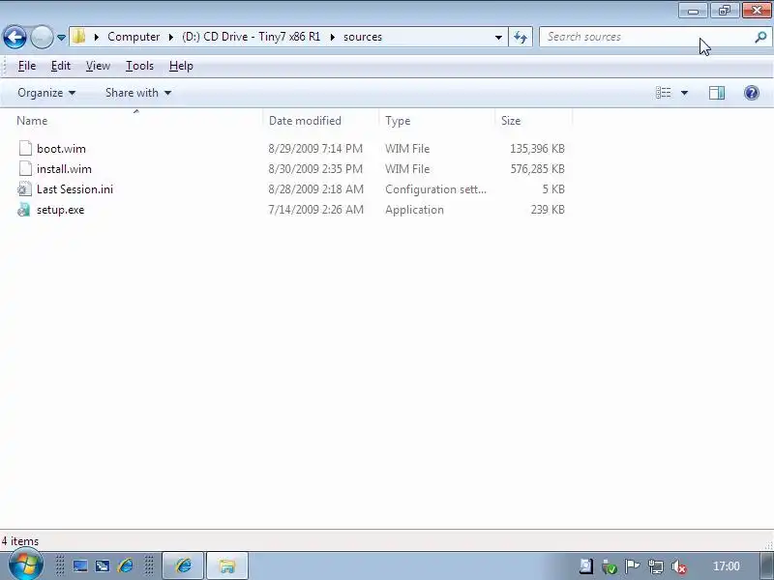This screenshot has height=580, width=774.
Task: Open help with the blue question mark
Action: (752, 93)
